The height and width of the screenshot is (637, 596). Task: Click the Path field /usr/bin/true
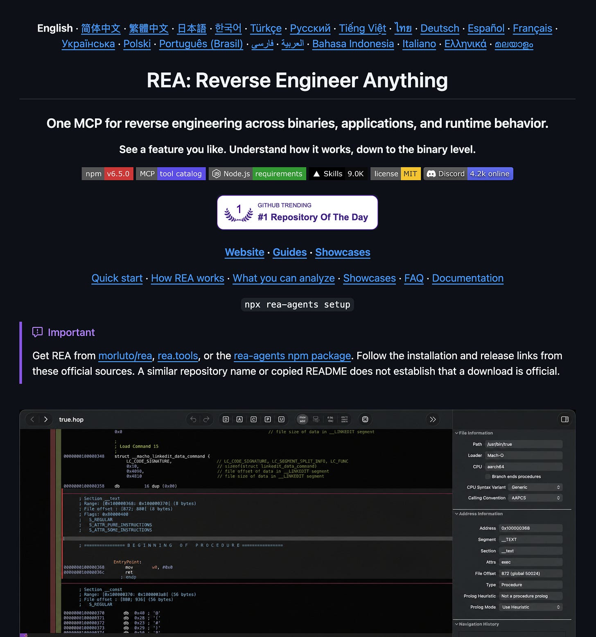(x=524, y=444)
